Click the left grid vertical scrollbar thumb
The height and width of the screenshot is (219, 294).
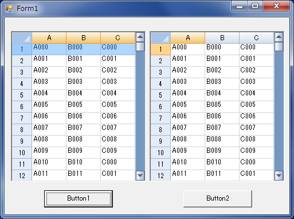click(x=140, y=47)
